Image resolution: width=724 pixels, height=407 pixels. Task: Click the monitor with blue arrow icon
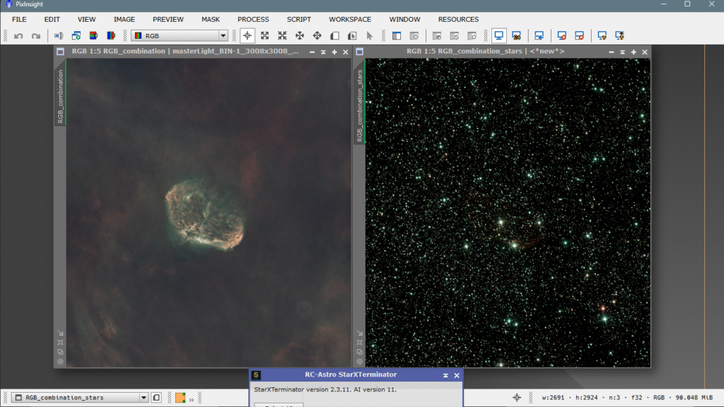[539, 35]
